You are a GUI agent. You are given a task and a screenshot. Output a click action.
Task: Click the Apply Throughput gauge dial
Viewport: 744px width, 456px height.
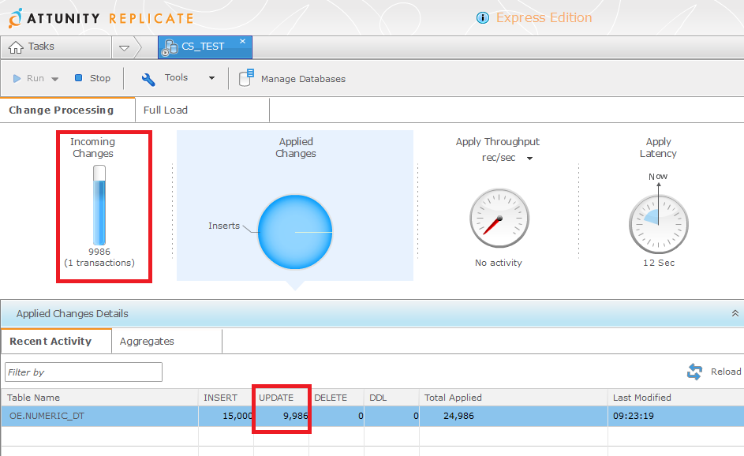tap(499, 219)
